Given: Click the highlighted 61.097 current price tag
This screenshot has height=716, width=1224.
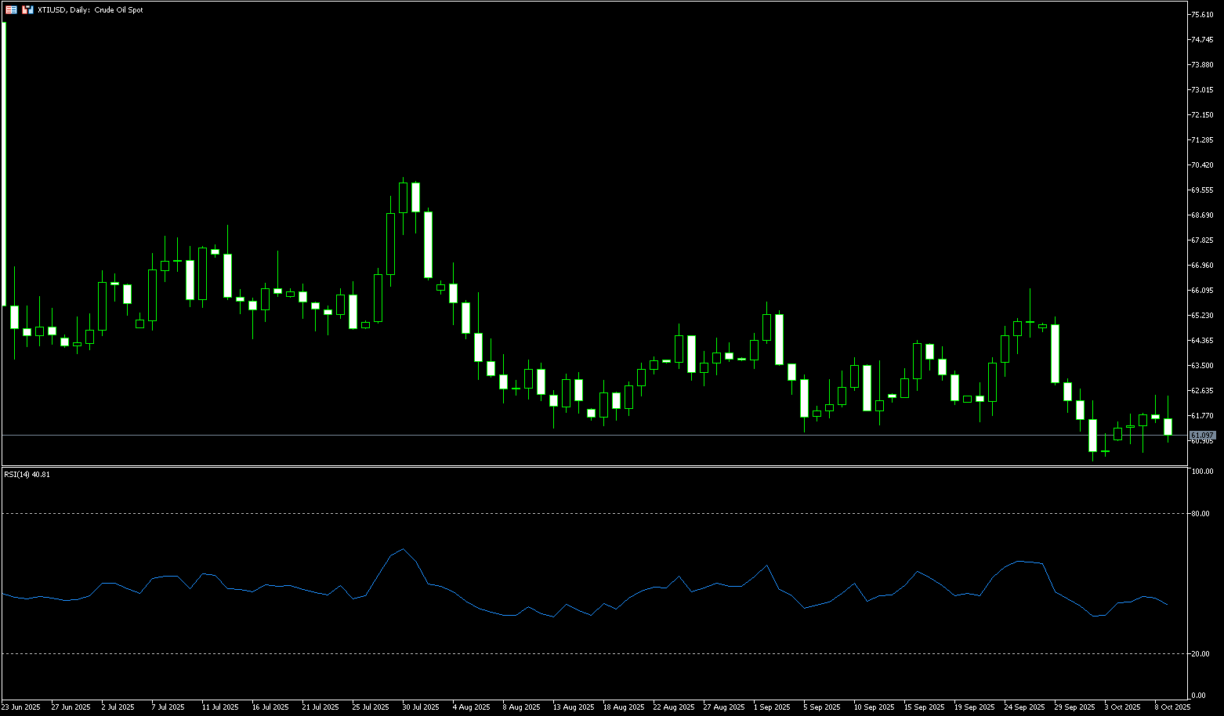Looking at the screenshot, I should pyautogui.click(x=1202, y=436).
